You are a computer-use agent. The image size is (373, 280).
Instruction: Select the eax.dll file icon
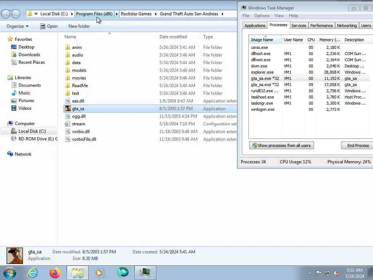tap(68, 101)
